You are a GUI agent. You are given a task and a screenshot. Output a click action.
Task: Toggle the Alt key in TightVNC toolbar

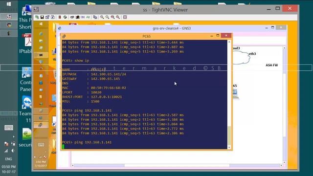pos(88,17)
